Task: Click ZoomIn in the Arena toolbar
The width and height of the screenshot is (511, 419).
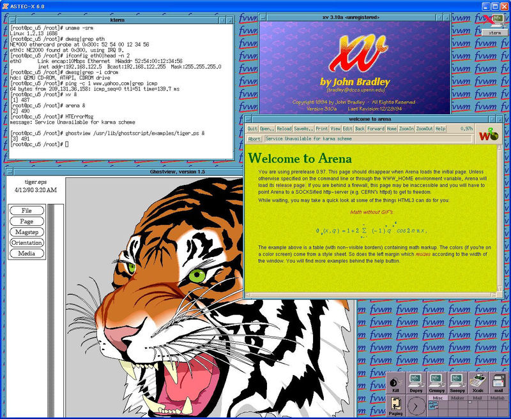Action: coord(406,129)
